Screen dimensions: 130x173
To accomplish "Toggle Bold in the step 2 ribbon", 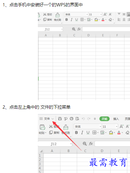I will [x=76, y=133].
